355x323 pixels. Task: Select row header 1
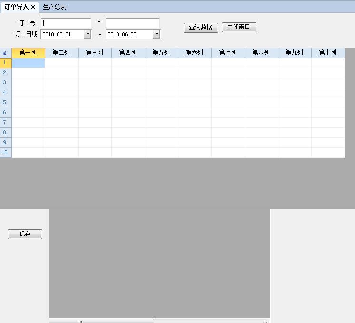pos(6,63)
